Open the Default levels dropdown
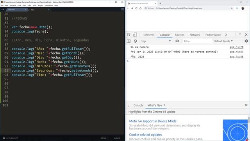The image size is (250, 141). pos(223,41)
